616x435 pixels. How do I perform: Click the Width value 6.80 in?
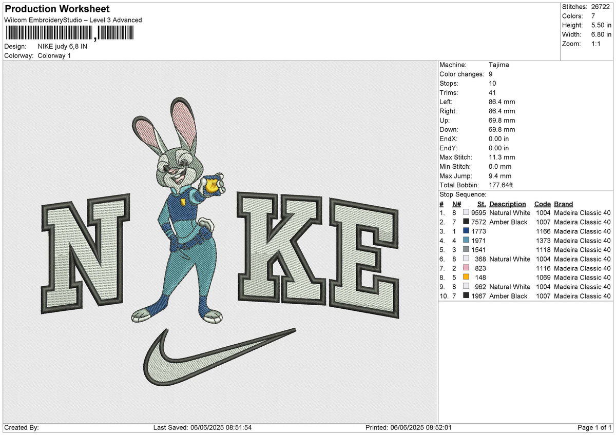point(601,34)
